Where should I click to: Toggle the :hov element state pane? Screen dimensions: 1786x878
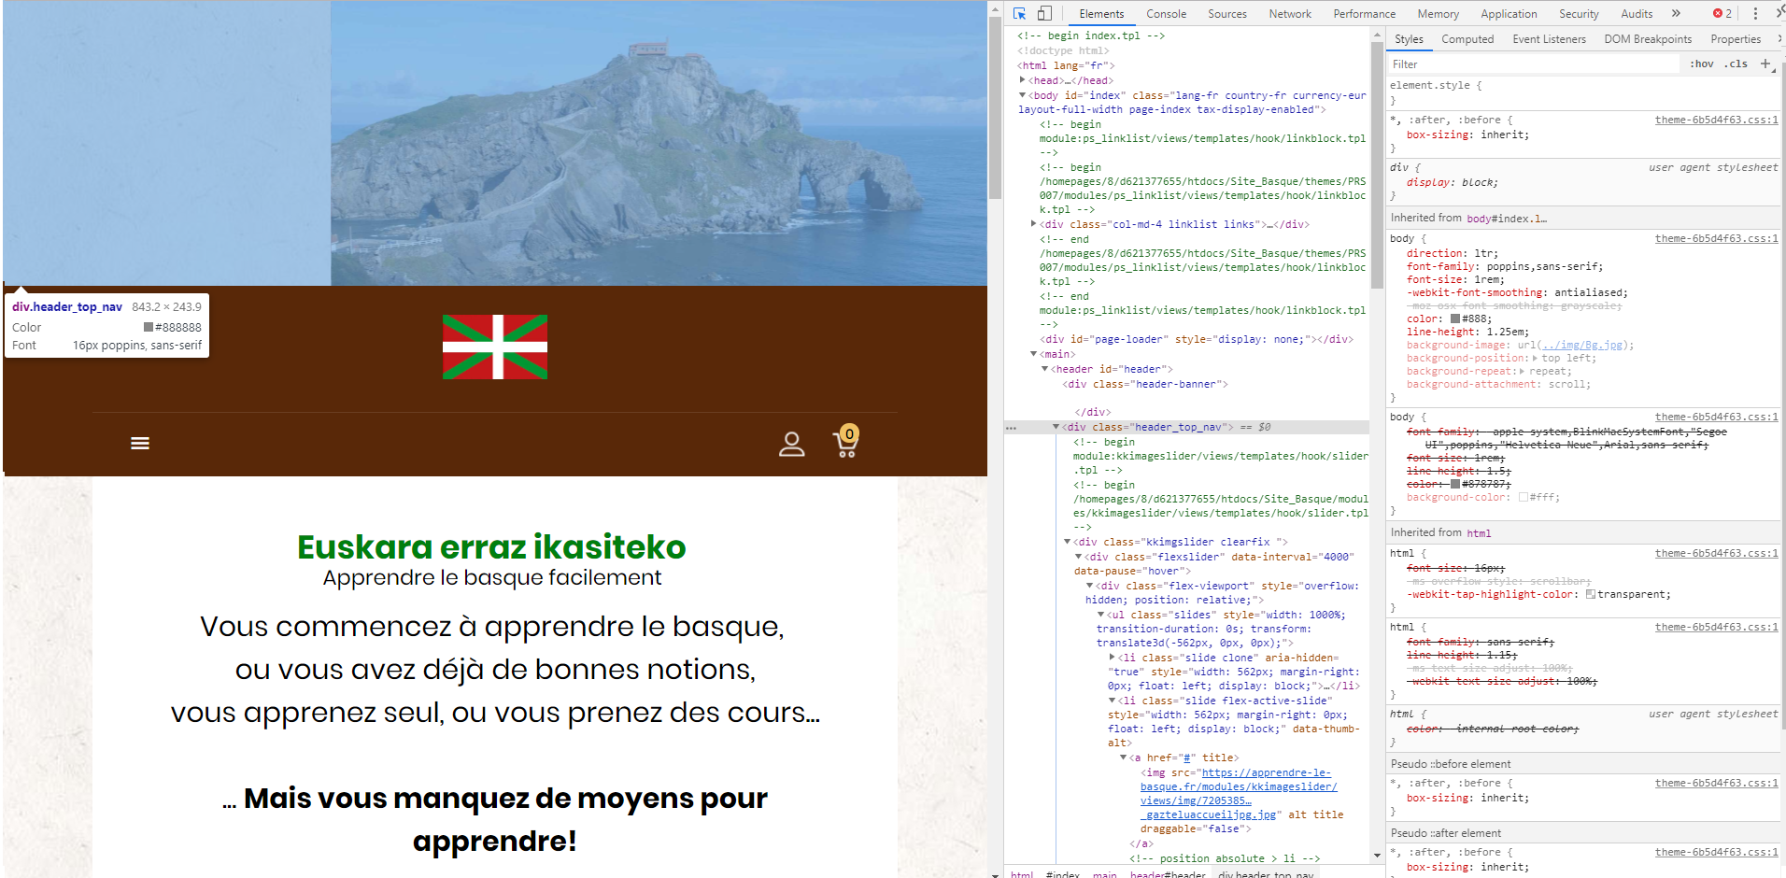point(1702,64)
